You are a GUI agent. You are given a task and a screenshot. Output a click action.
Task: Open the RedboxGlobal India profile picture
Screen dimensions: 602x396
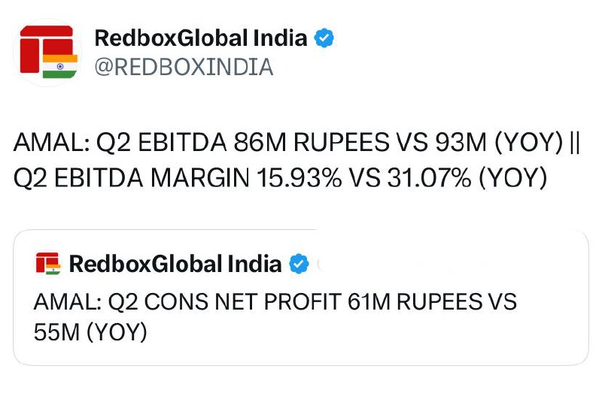click(49, 50)
